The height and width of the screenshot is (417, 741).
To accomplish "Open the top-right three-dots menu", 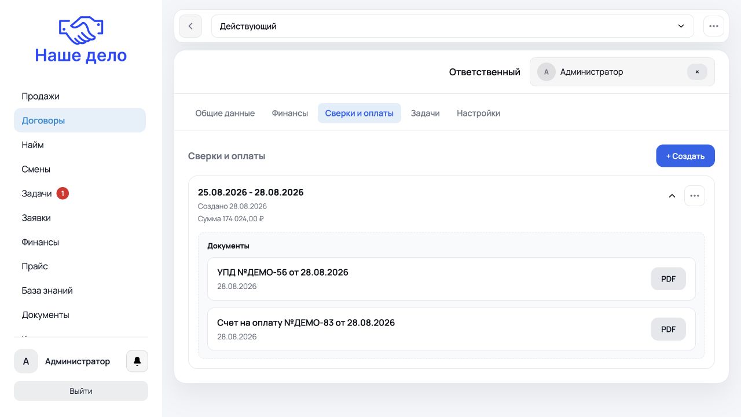I will [714, 26].
